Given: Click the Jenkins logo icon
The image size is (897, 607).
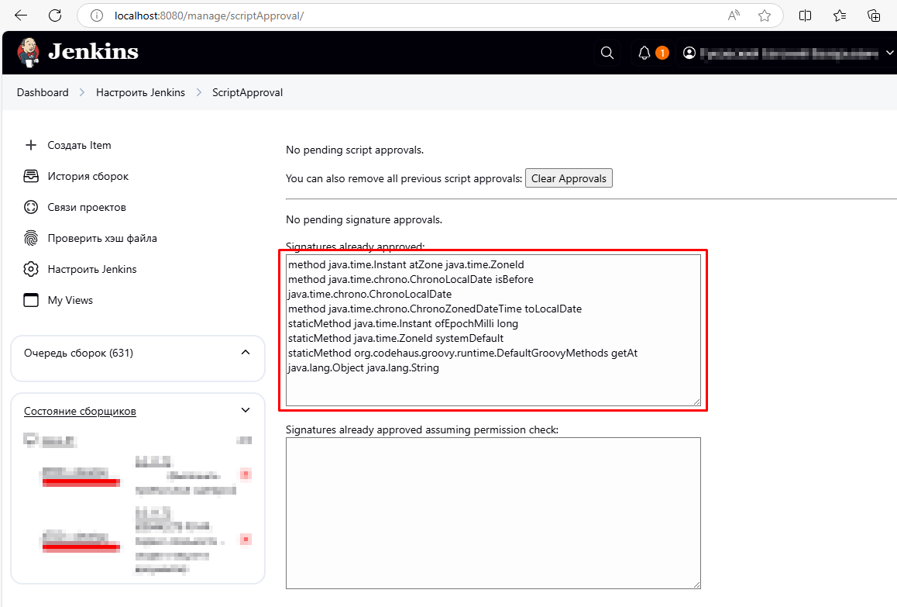Looking at the screenshot, I should (29, 53).
